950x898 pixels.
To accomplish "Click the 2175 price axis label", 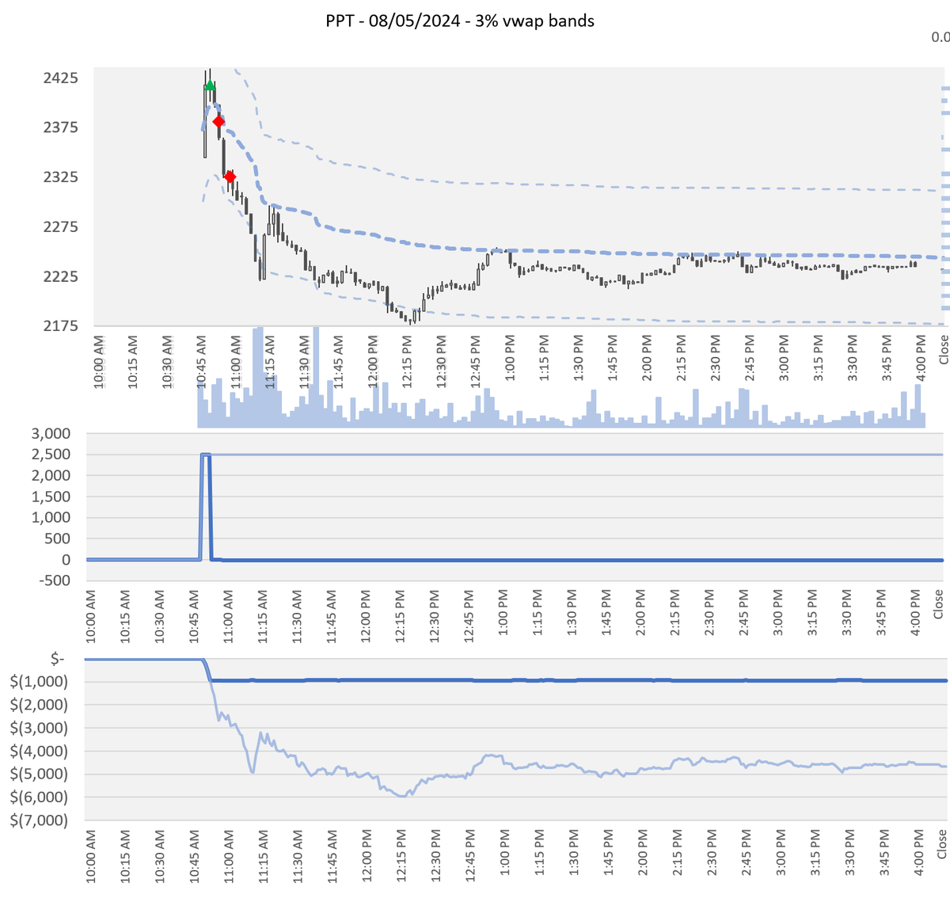I will pyautogui.click(x=60, y=325).
